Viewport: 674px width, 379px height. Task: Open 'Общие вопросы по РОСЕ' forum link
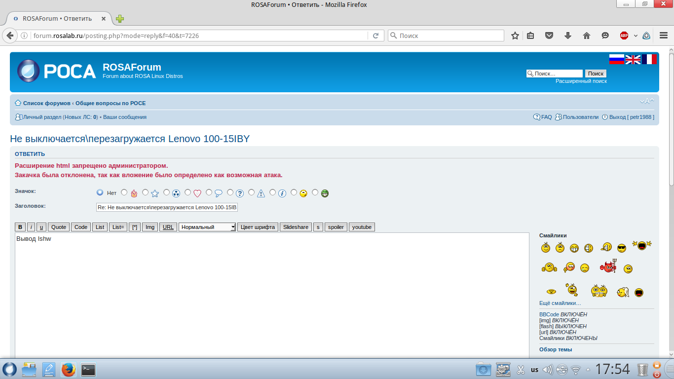(111, 103)
